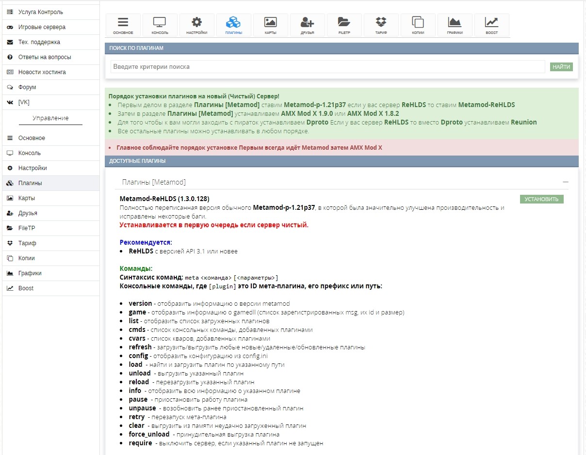Focus the plugin search input field

pyautogui.click(x=327, y=67)
